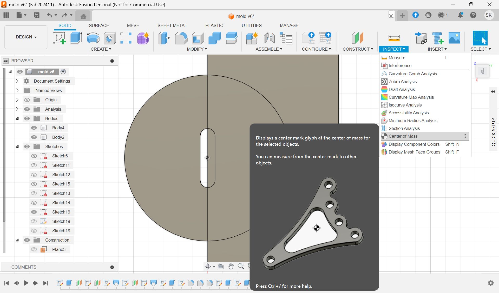499x293 pixels.
Task: Hide the visible Sketch16
Action: coord(34,212)
